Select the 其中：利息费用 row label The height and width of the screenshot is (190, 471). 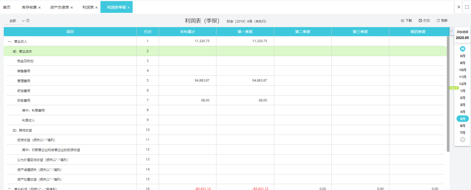click(x=33, y=111)
